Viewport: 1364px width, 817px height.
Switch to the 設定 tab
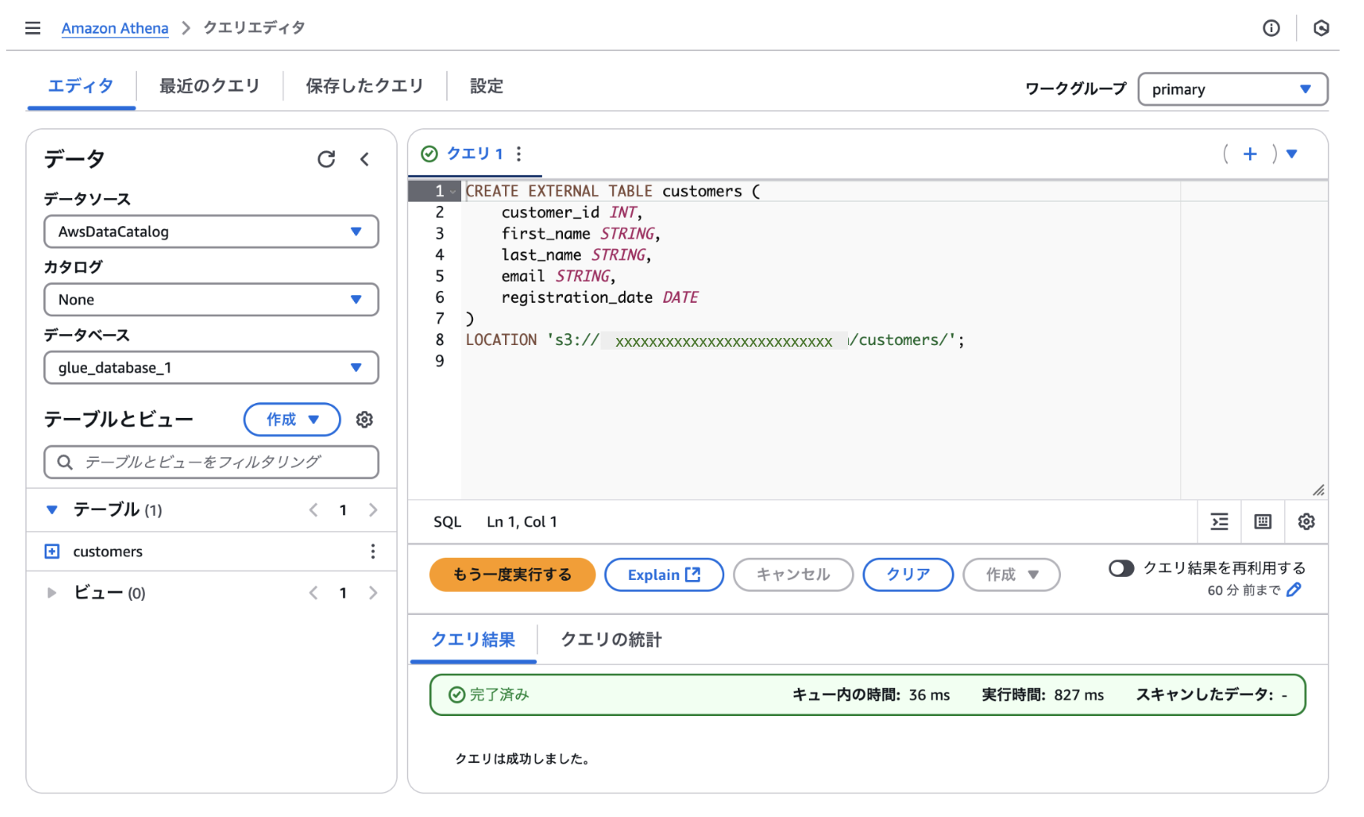tap(486, 86)
